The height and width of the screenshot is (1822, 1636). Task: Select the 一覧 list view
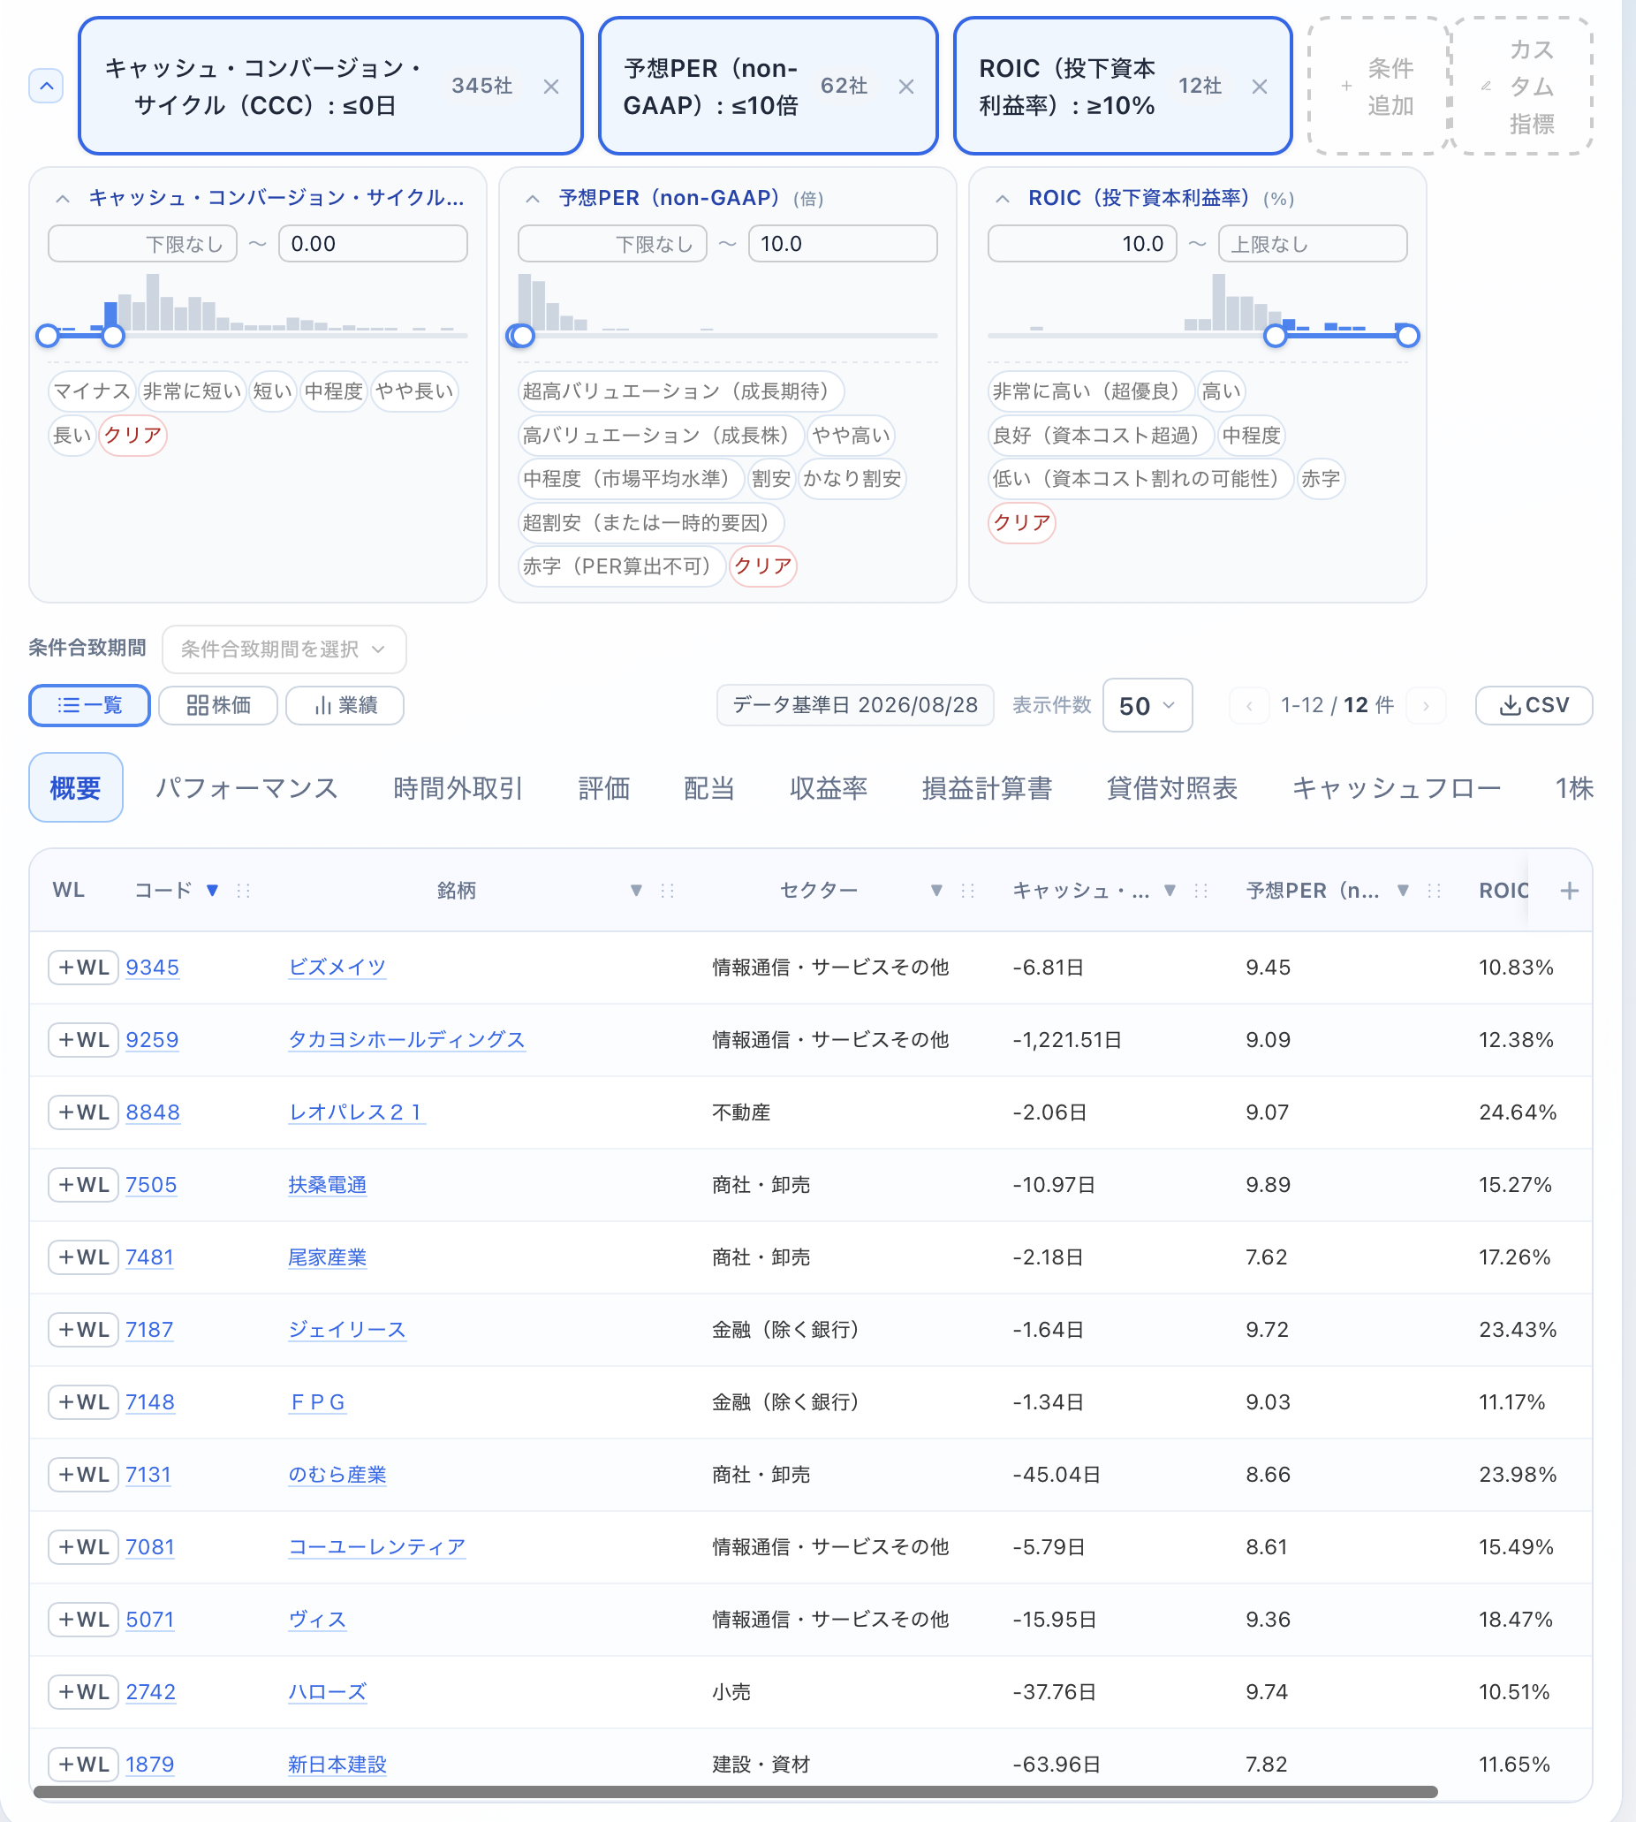[90, 705]
